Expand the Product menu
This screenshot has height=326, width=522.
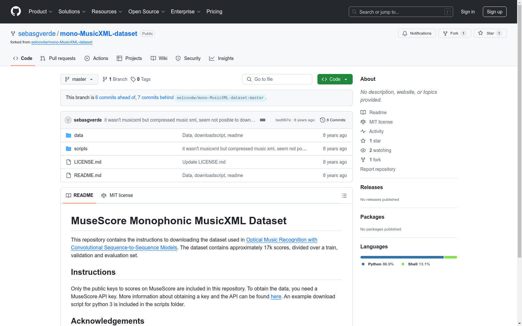pos(40,12)
